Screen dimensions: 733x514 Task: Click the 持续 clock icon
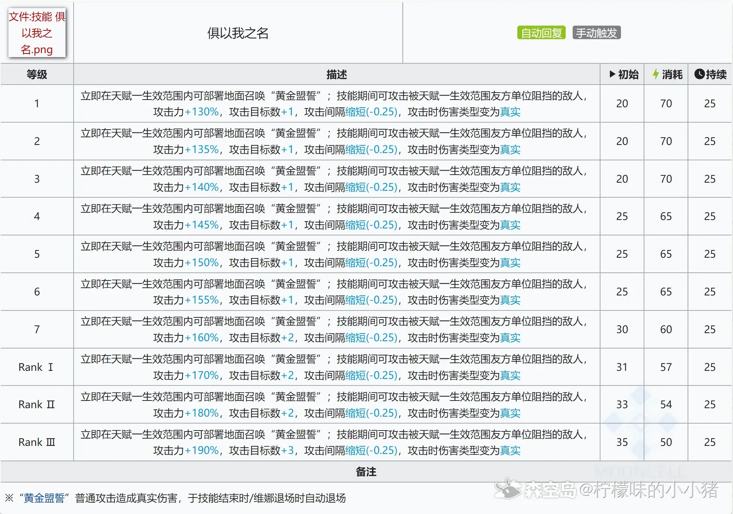699,74
